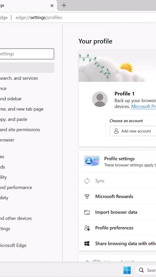The height and width of the screenshot is (277, 156).
Task: Open the and performance settings section
Action: [16, 188]
